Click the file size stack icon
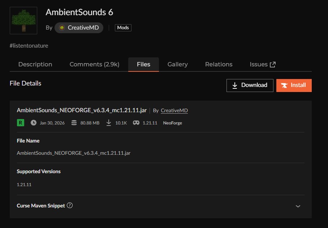 pos(74,123)
